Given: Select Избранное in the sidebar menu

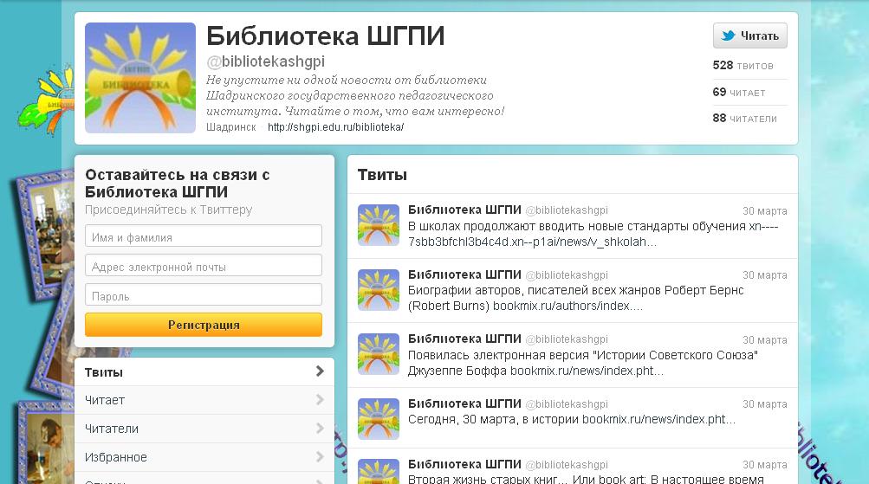Looking at the screenshot, I should [204, 457].
